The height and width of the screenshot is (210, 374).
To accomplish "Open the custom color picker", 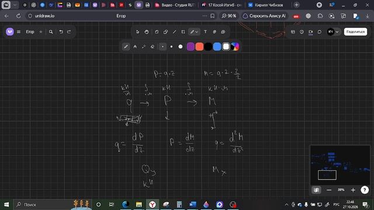I will (x=235, y=47).
